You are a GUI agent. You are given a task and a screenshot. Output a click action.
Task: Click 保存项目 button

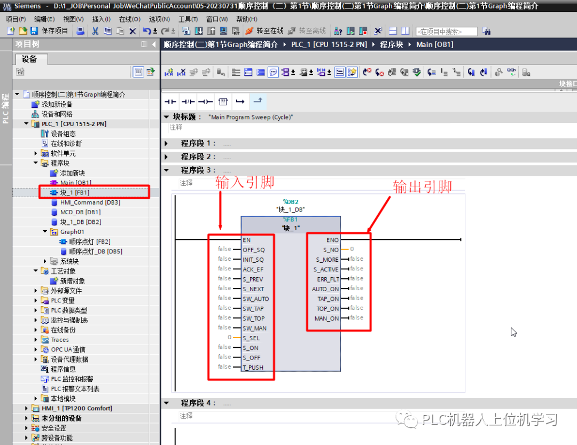pyautogui.click(x=49, y=31)
